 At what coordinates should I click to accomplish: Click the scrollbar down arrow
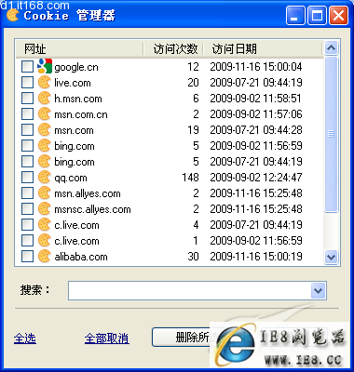pos(331,257)
